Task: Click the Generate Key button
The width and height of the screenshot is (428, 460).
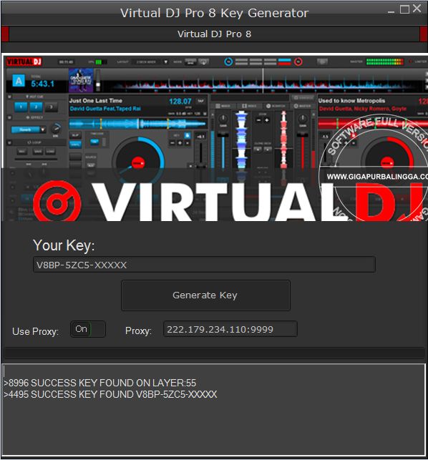Action: coord(205,295)
